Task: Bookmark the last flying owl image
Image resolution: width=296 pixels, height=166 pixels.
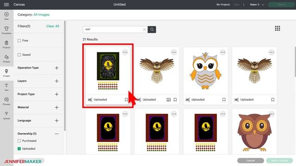Action: 273,100
